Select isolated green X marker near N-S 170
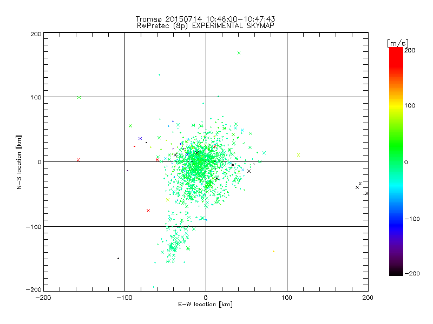 click(239, 53)
